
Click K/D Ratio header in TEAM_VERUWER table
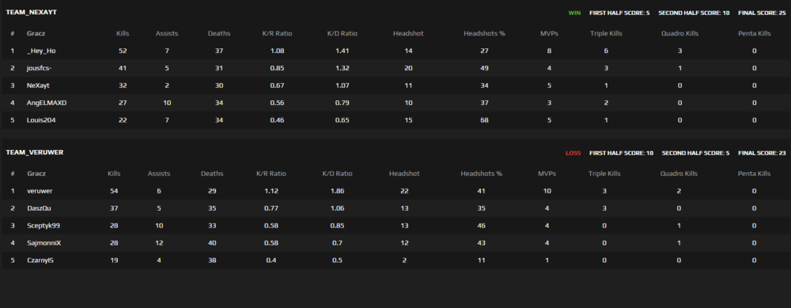337,174
